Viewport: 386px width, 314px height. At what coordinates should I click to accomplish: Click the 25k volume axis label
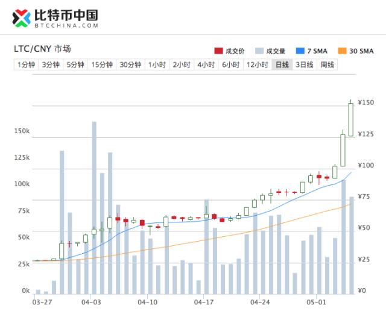[x=24, y=264]
